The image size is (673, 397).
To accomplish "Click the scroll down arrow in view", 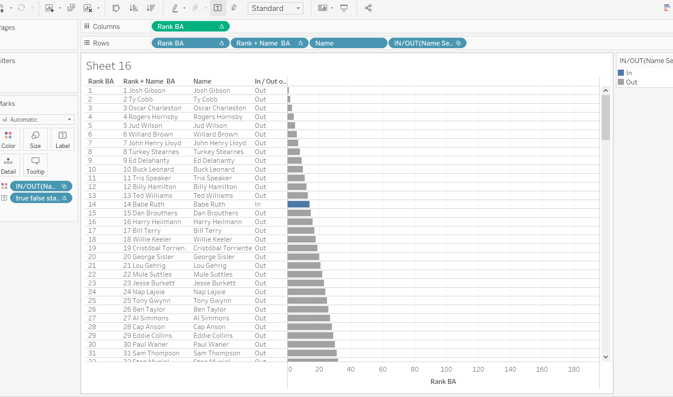I will tap(605, 357).
